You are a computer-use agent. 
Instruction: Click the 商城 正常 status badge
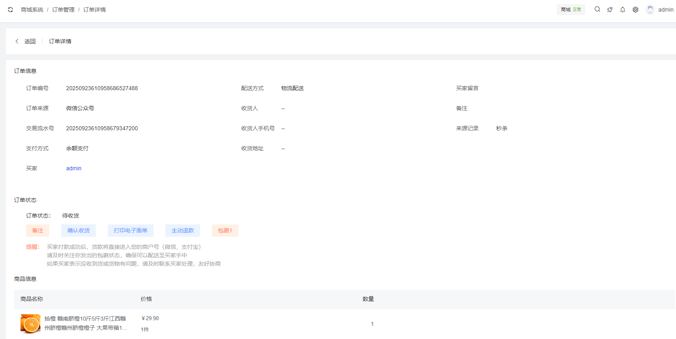click(x=571, y=10)
